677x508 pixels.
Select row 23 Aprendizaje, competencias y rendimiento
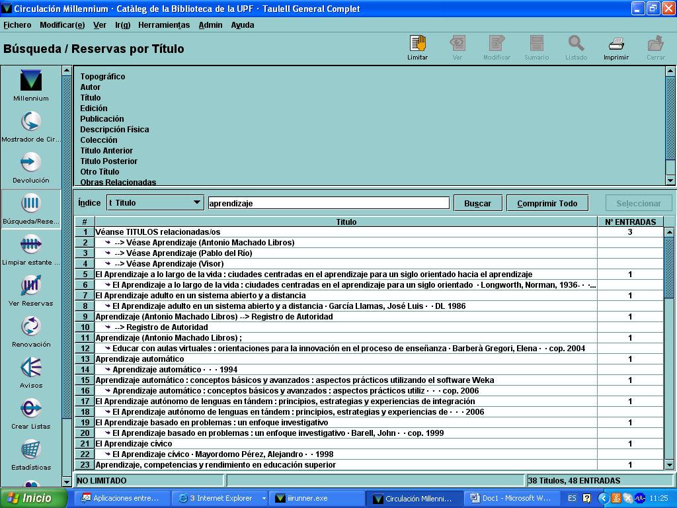click(x=369, y=465)
